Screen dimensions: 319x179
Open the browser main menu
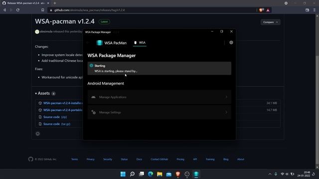[x=315, y=10]
